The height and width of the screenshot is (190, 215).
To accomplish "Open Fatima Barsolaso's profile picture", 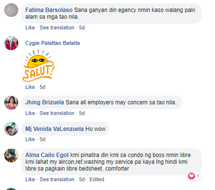I will [11, 10].
